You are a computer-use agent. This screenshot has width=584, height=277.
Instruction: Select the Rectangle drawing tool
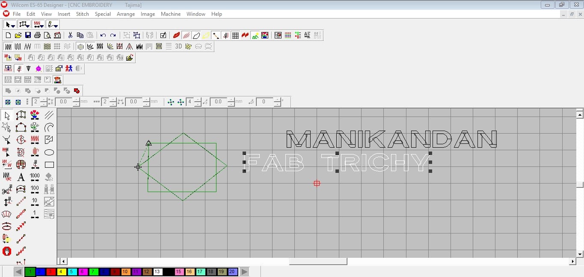49,165
